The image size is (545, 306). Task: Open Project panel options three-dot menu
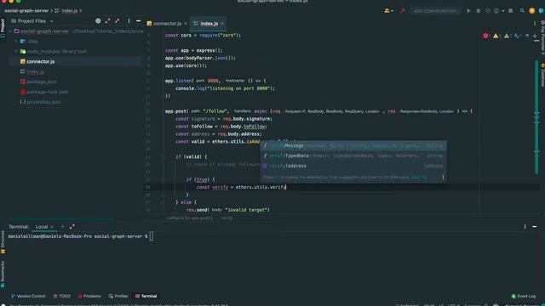[x=129, y=20]
